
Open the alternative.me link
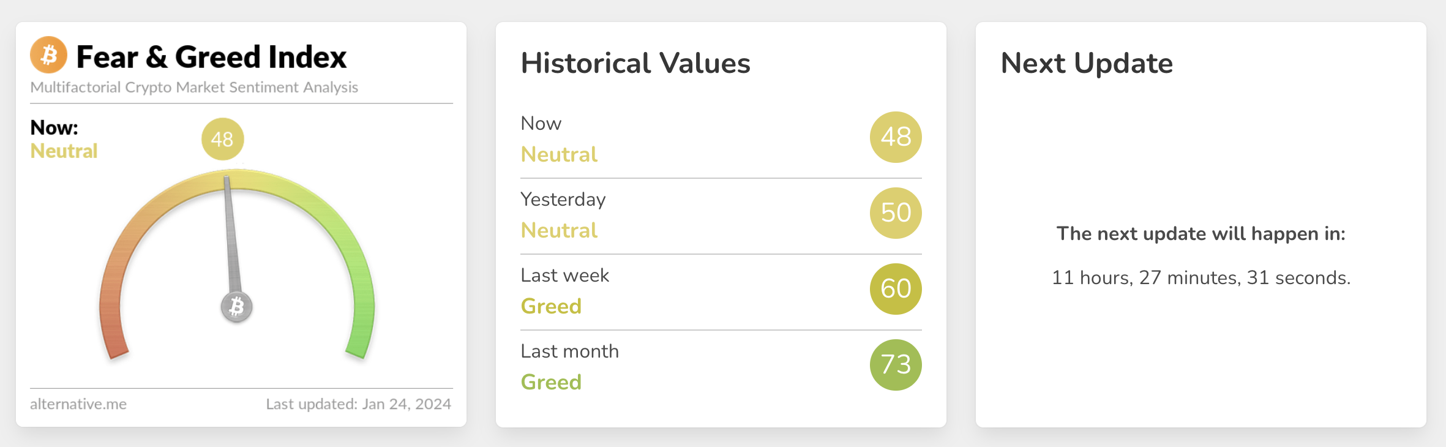[78, 404]
